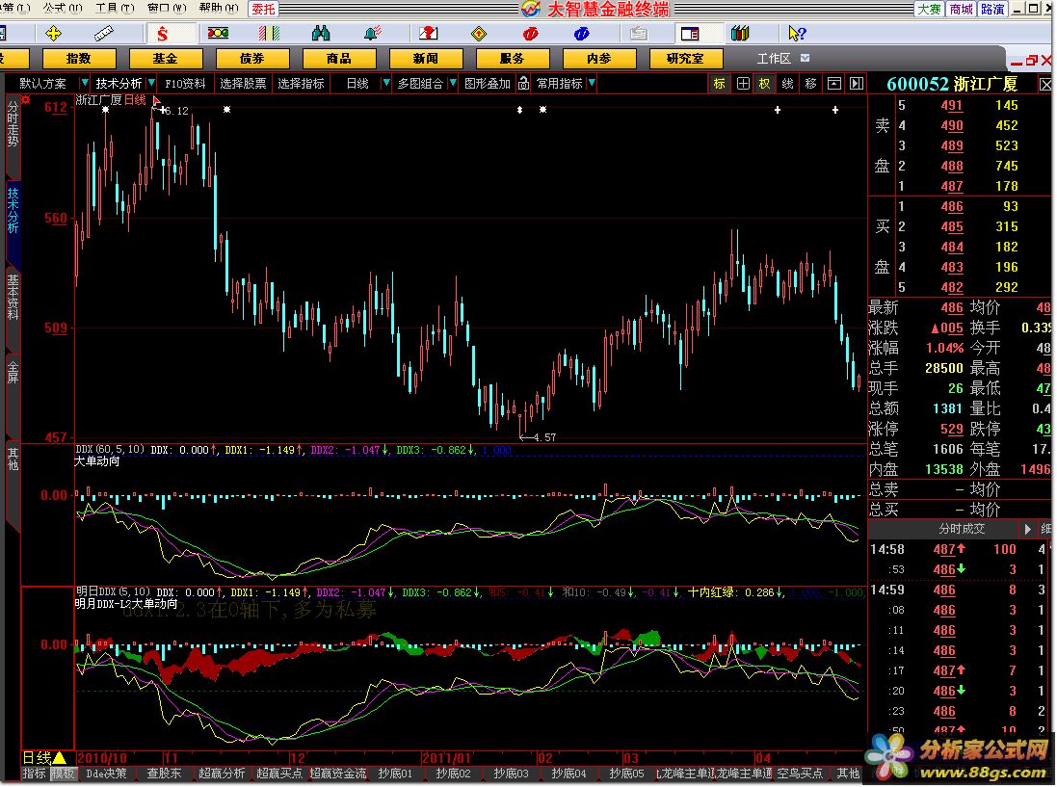The width and height of the screenshot is (1057, 787).
Task: Select the 空鸟买点 bottom tab
Action: pos(800,774)
